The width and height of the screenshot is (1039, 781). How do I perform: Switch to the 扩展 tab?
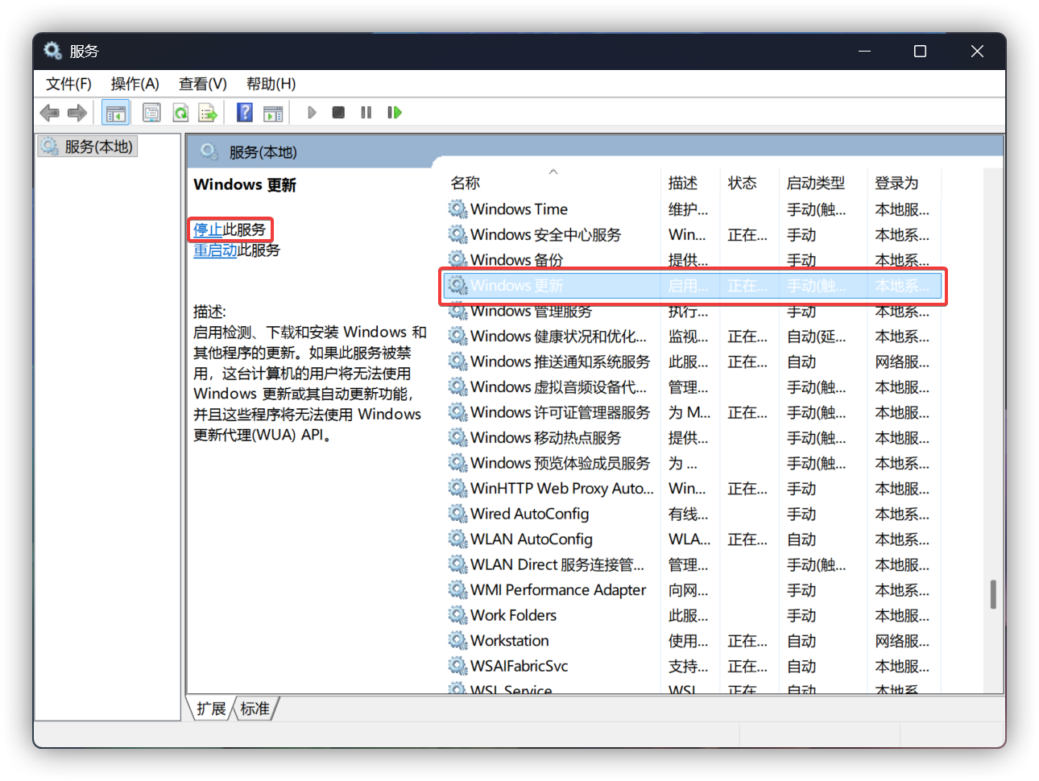coord(211,709)
